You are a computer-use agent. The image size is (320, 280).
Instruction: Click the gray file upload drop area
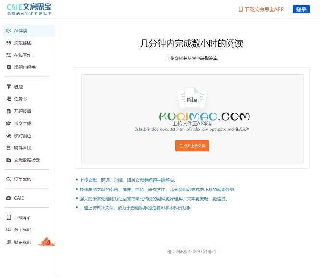[192, 118]
